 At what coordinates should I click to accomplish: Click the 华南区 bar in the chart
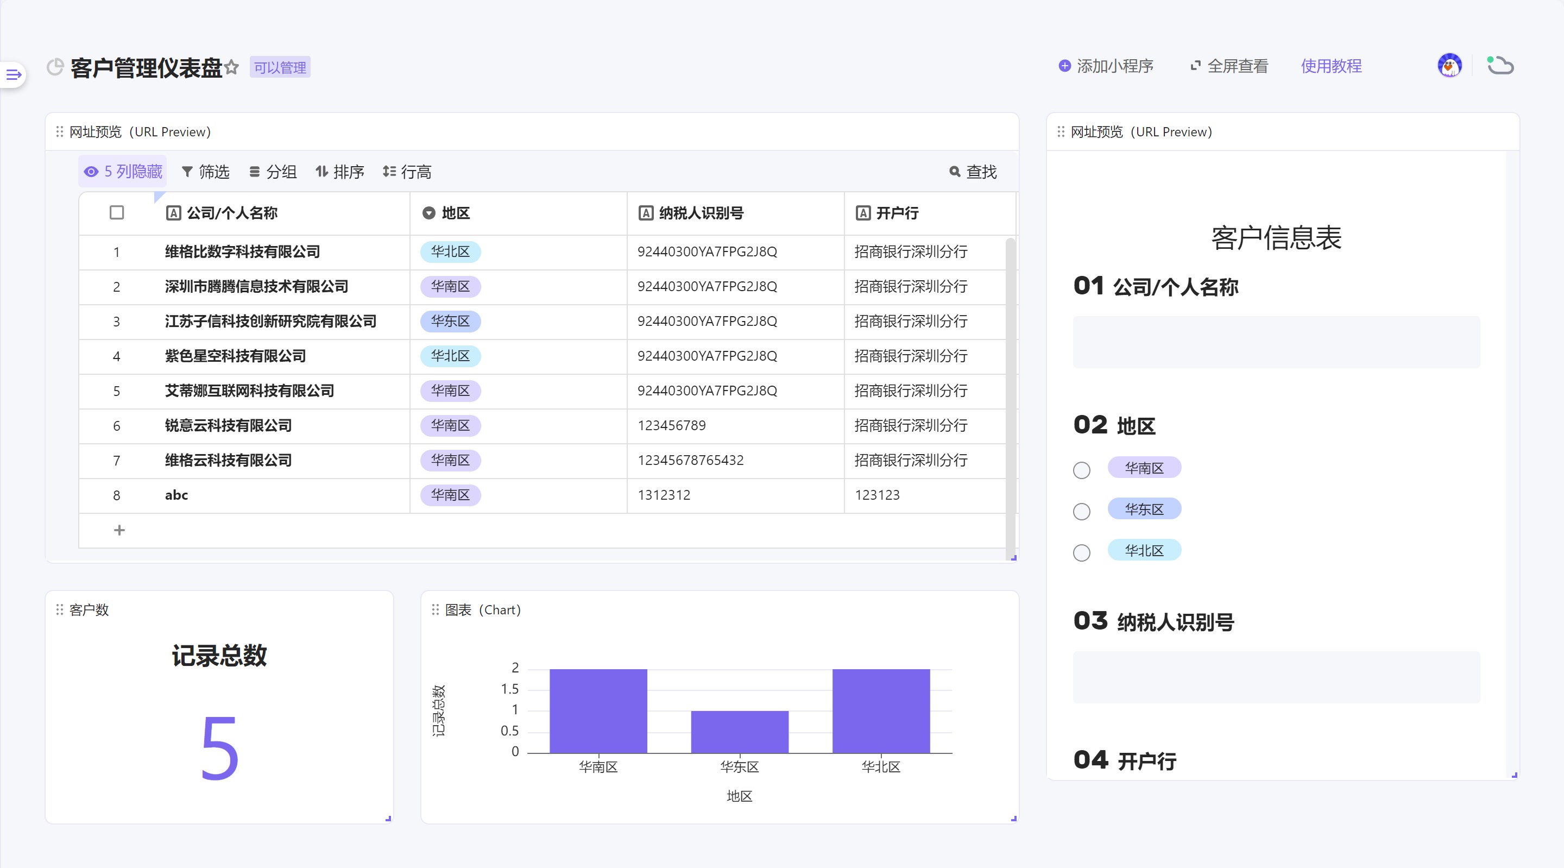click(x=598, y=710)
